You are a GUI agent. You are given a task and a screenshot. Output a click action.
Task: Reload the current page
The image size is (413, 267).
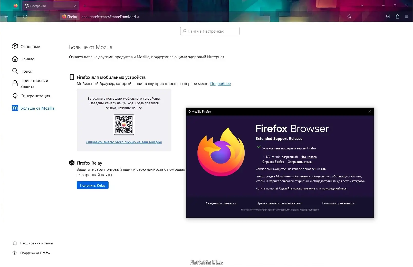[x=25, y=17]
